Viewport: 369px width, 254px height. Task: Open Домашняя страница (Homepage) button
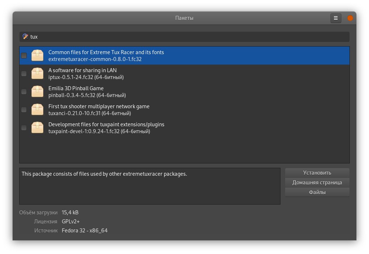[317, 183]
